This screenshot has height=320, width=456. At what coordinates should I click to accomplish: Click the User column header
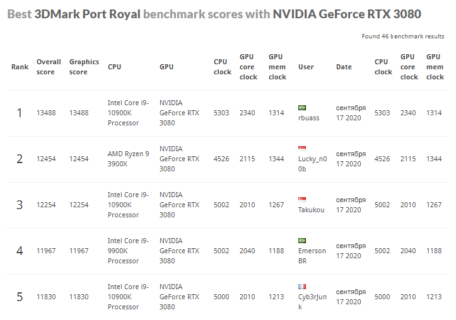[306, 67]
